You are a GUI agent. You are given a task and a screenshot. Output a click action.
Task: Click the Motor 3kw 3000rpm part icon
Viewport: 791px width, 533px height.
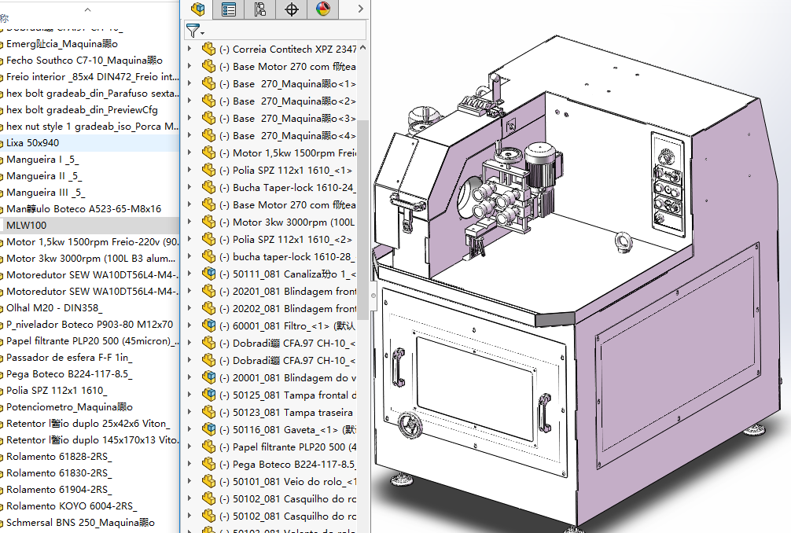coord(209,222)
